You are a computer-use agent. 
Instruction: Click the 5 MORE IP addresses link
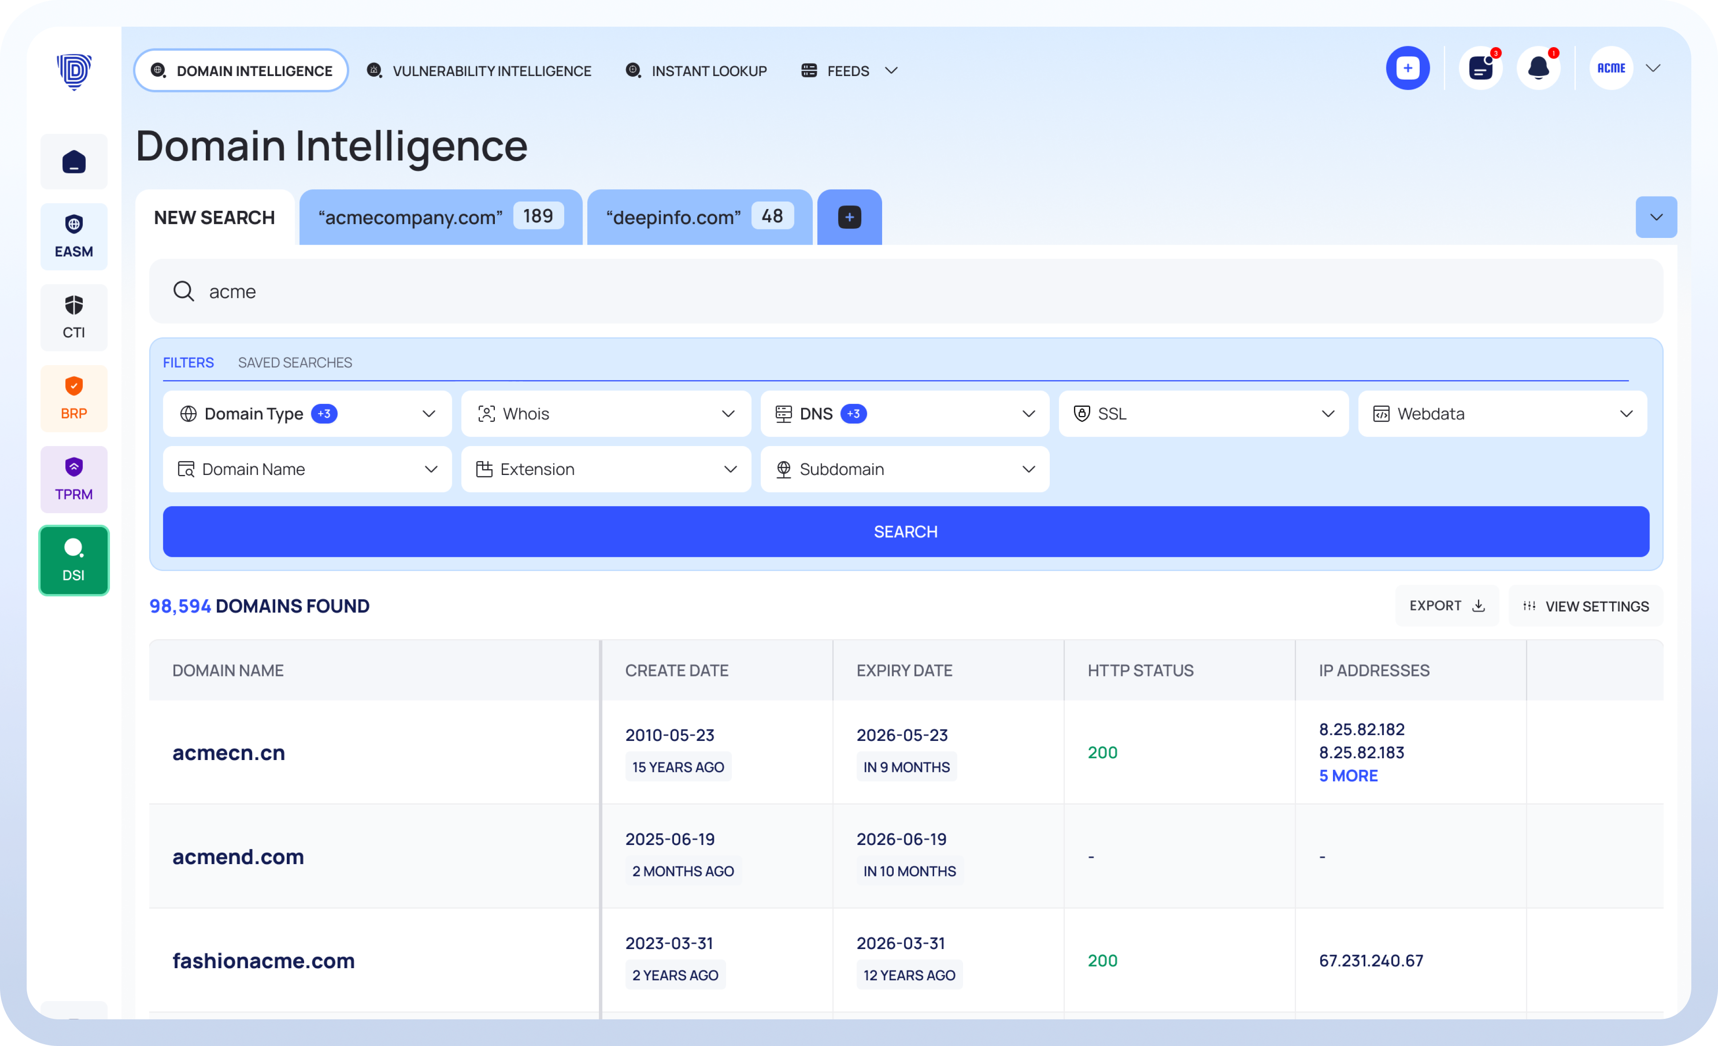[1348, 776]
